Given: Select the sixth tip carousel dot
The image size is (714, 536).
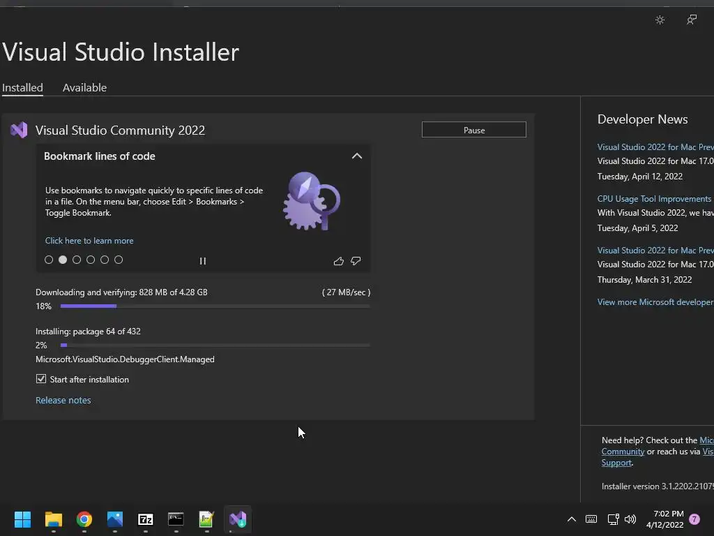Looking at the screenshot, I should click(x=119, y=260).
